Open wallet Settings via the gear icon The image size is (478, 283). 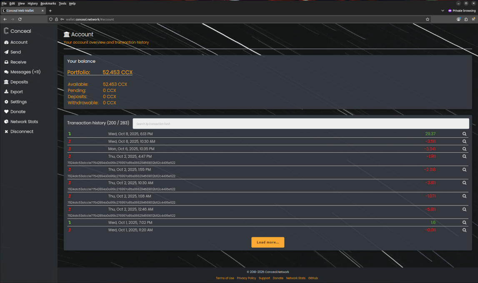[5, 102]
